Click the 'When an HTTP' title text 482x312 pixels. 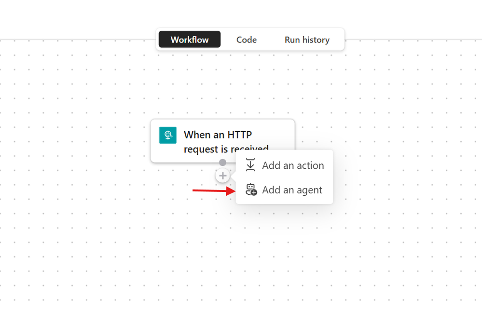[x=218, y=135]
